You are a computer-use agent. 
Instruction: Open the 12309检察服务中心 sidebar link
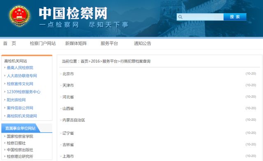point(23,92)
